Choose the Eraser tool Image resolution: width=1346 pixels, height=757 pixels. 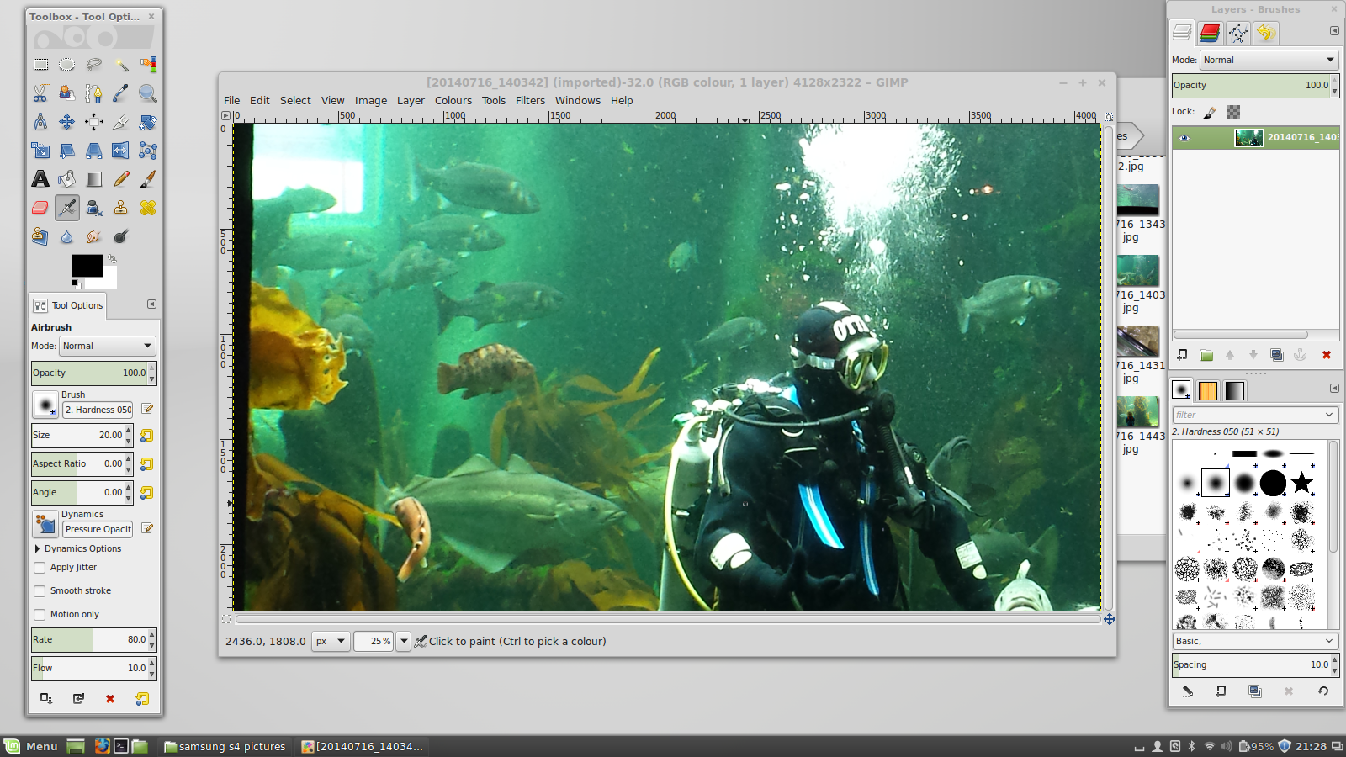tap(40, 208)
